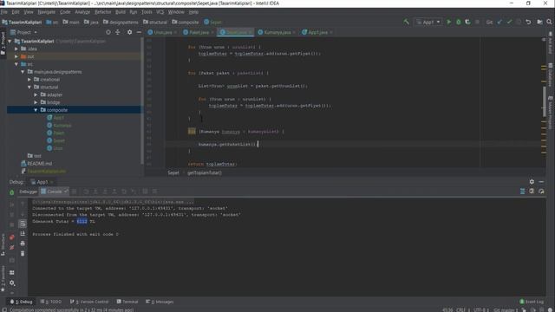Click the Git commit green check
The height and width of the screenshot is (312, 555).
(509, 22)
